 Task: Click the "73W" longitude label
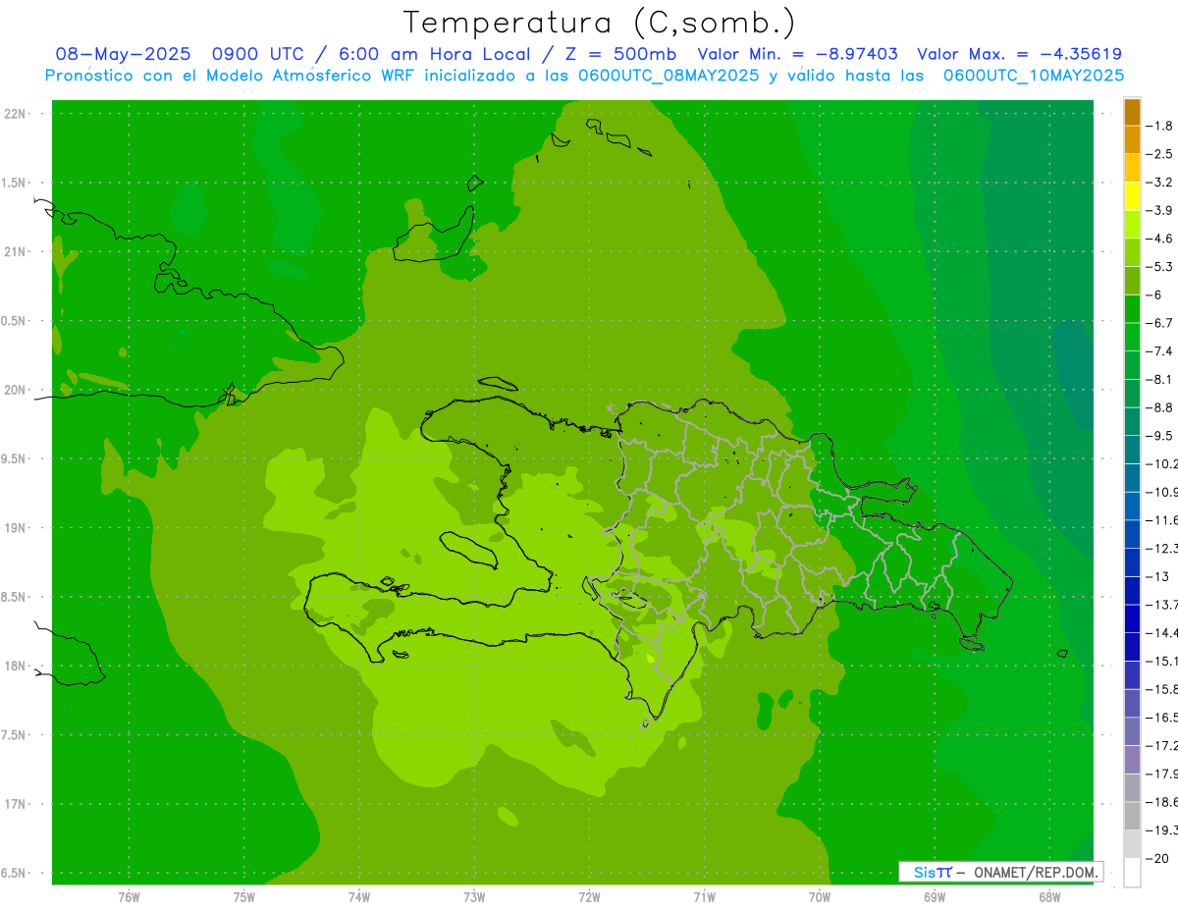point(474,897)
